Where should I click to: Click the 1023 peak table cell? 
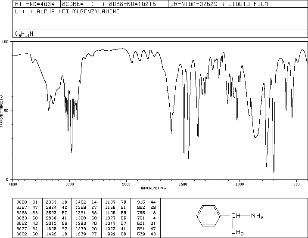(110, 229)
